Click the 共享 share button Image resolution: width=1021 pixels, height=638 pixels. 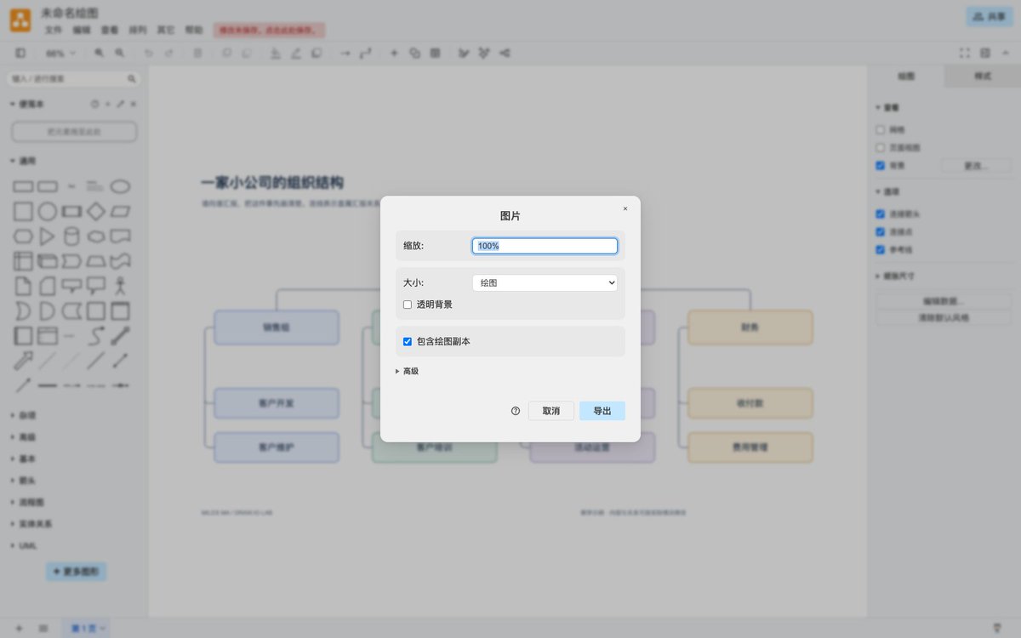989,17
